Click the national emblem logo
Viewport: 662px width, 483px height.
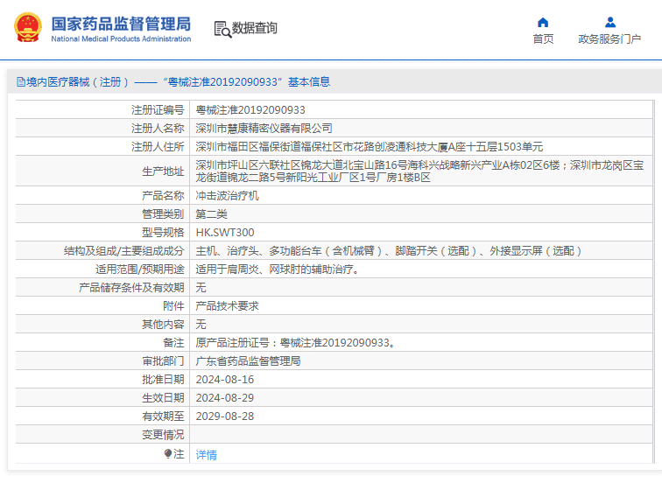click(x=28, y=27)
